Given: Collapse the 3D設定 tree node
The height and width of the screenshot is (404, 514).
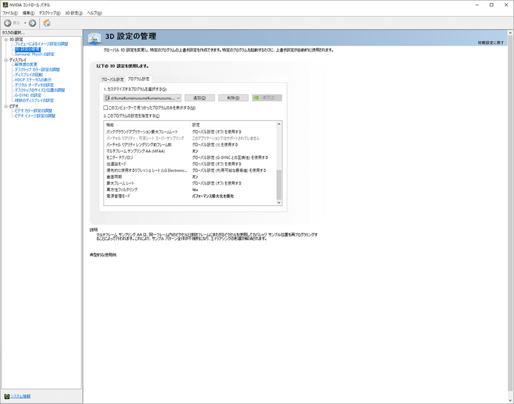Looking at the screenshot, I should coord(6,39).
